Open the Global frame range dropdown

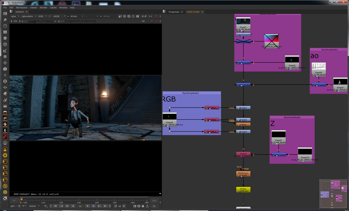click(x=34, y=206)
